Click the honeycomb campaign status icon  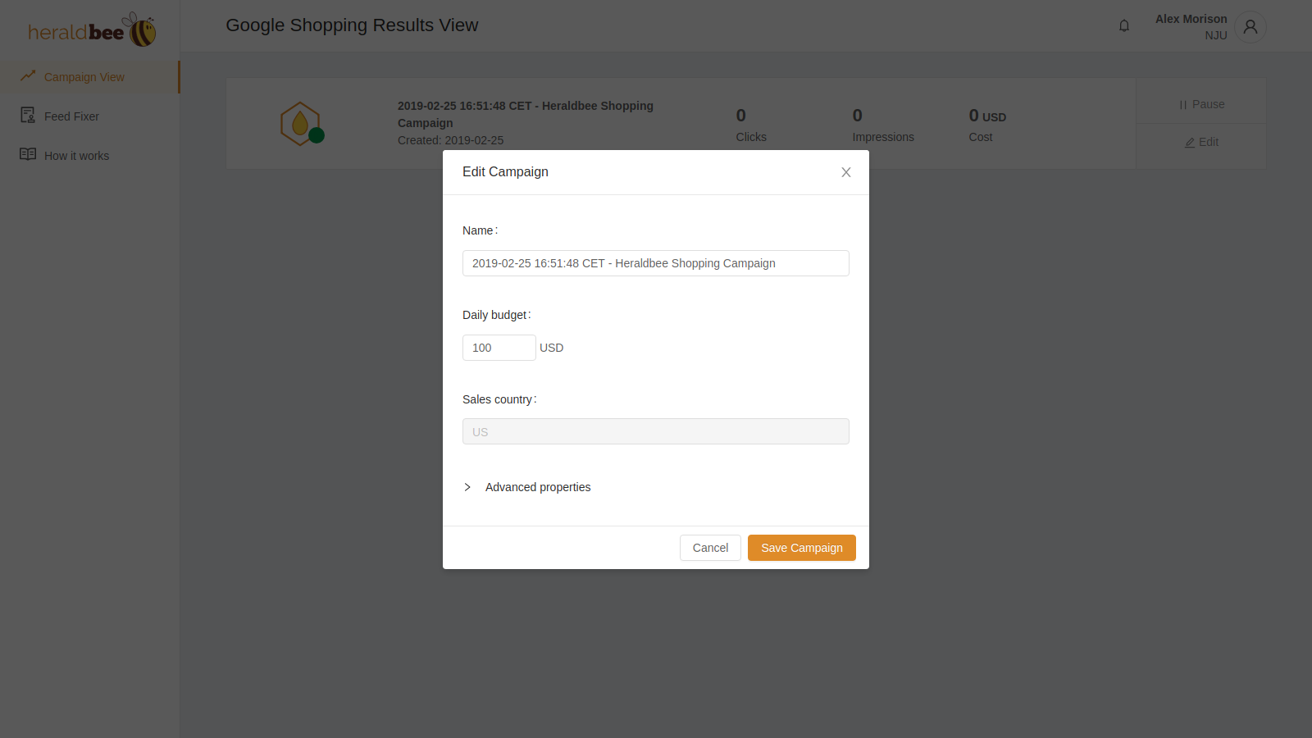coord(301,123)
